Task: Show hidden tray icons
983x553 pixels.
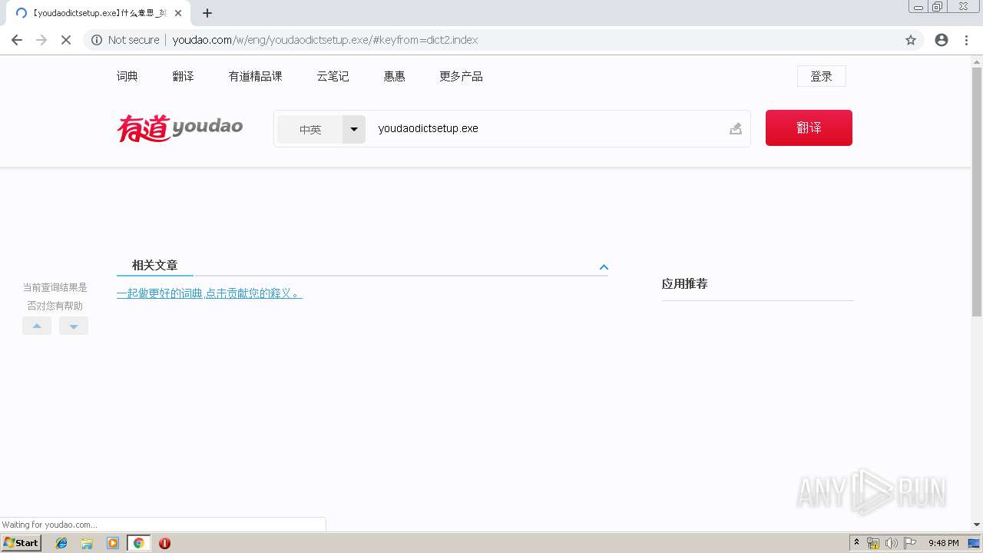Action: [x=857, y=543]
